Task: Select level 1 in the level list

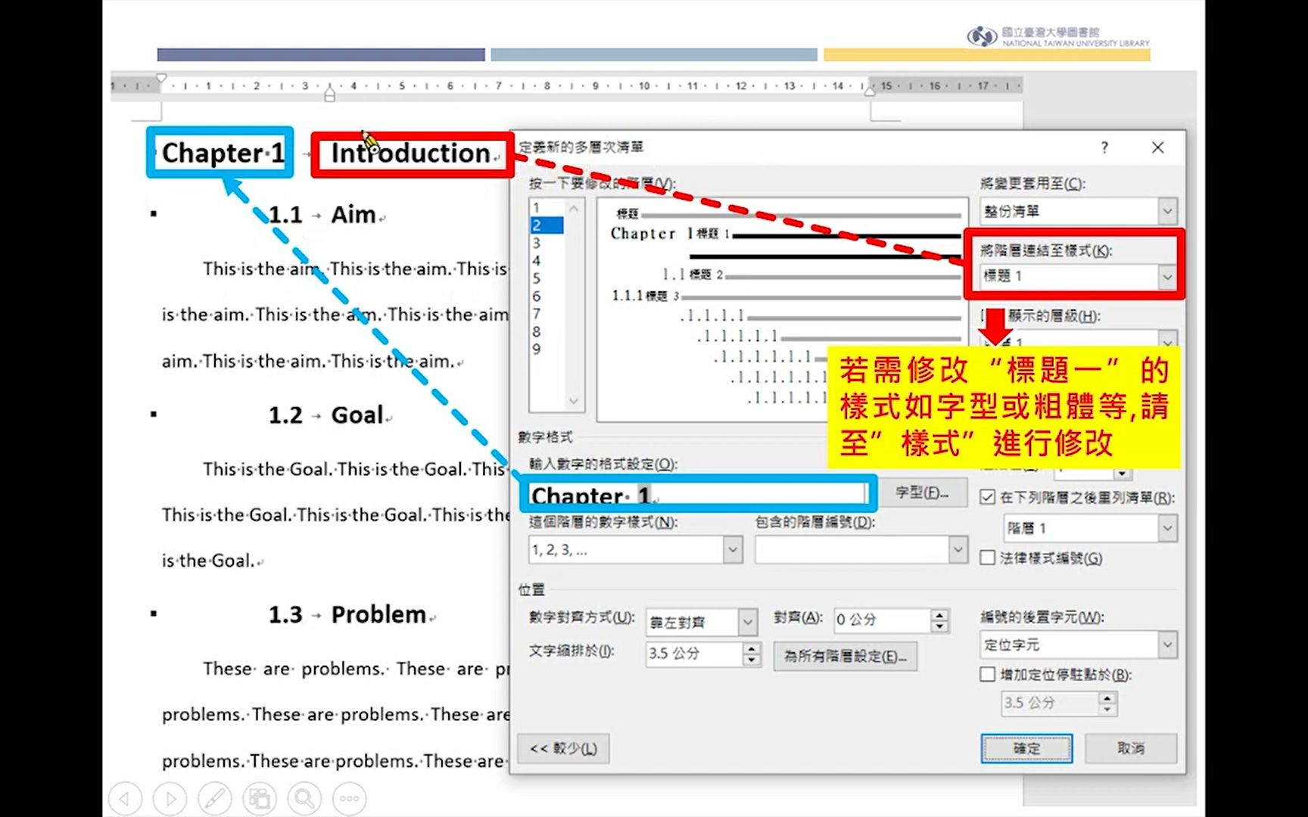Action: click(547, 207)
